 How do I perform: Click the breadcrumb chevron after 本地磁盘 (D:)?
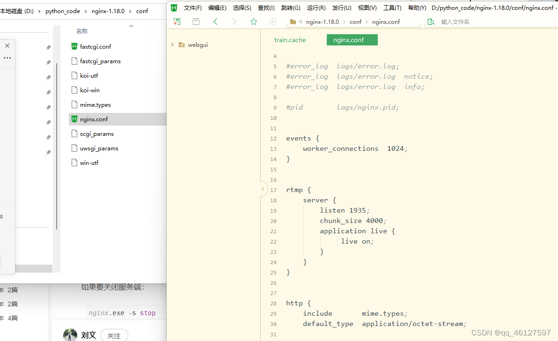click(x=39, y=11)
